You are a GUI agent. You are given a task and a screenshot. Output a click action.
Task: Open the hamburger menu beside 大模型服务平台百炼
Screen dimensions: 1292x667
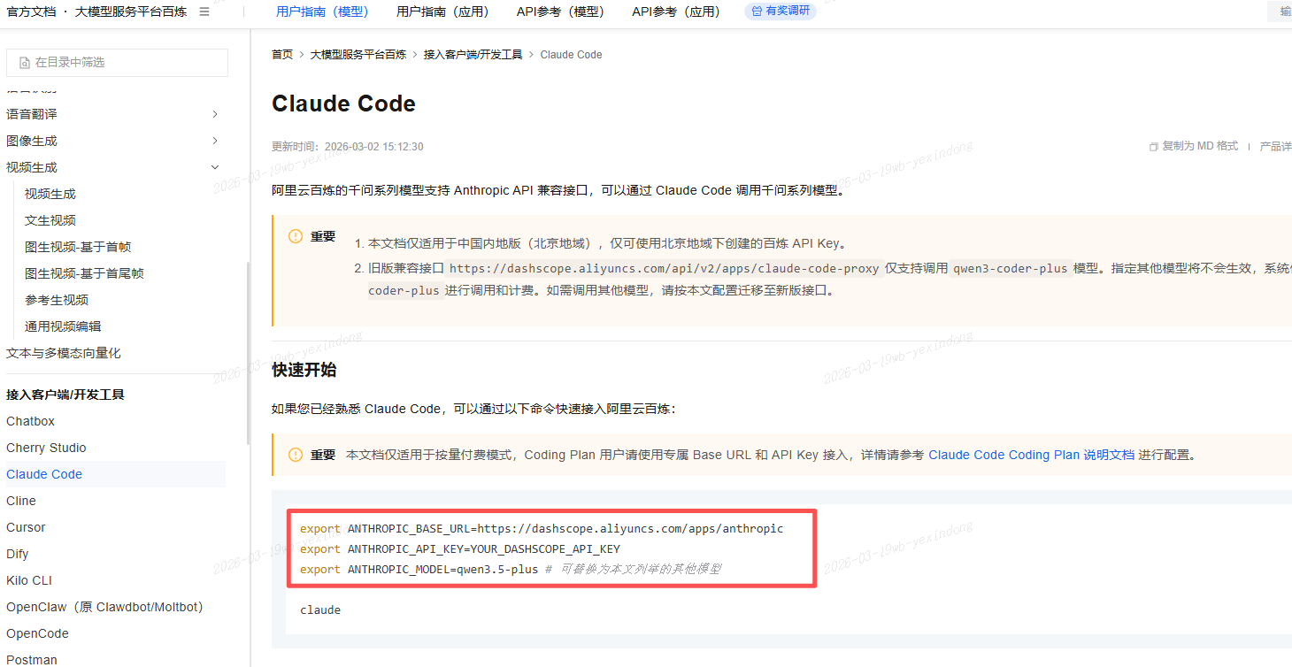pyautogui.click(x=204, y=11)
